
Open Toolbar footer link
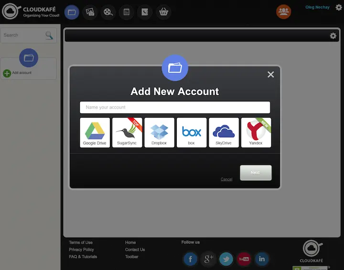pos(132,257)
